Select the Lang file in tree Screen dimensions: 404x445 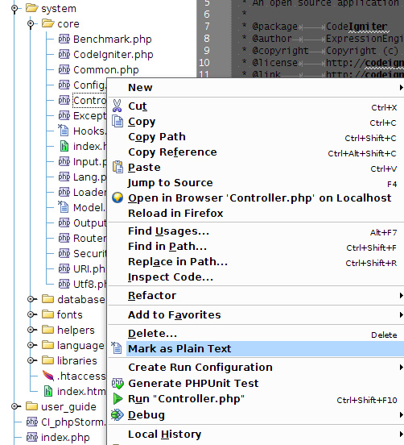point(89,177)
